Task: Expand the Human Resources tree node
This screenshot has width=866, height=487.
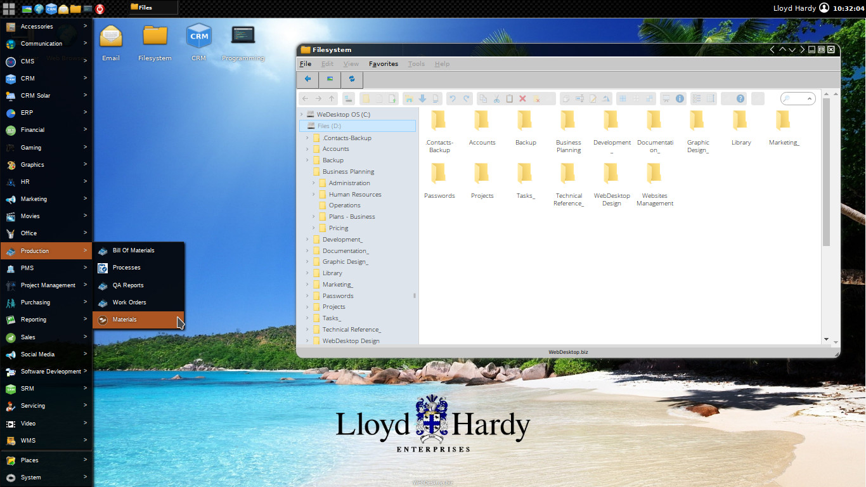Action: coord(314,195)
